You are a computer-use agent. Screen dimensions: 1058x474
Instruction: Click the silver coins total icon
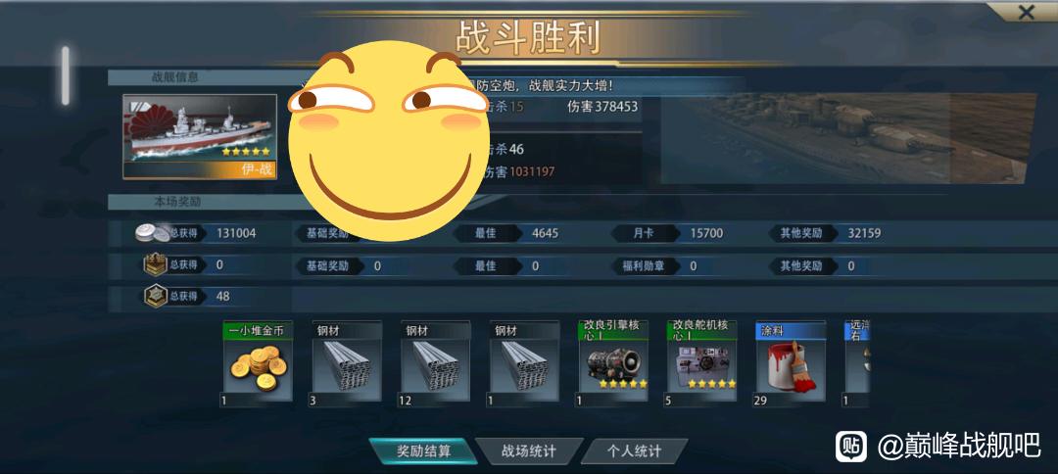tap(153, 233)
